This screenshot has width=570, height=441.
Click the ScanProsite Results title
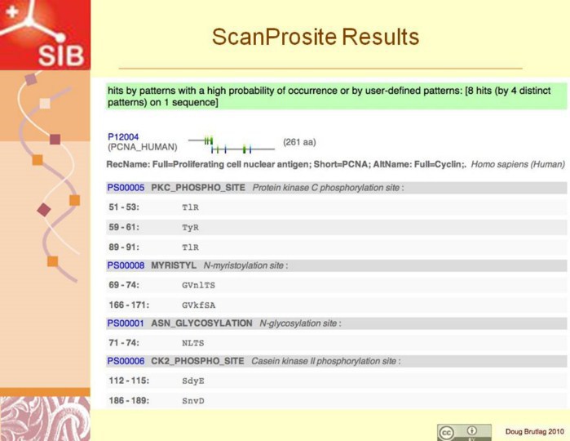point(315,38)
